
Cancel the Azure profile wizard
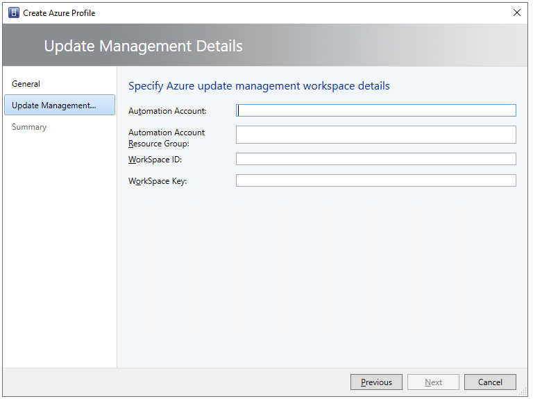pos(490,382)
